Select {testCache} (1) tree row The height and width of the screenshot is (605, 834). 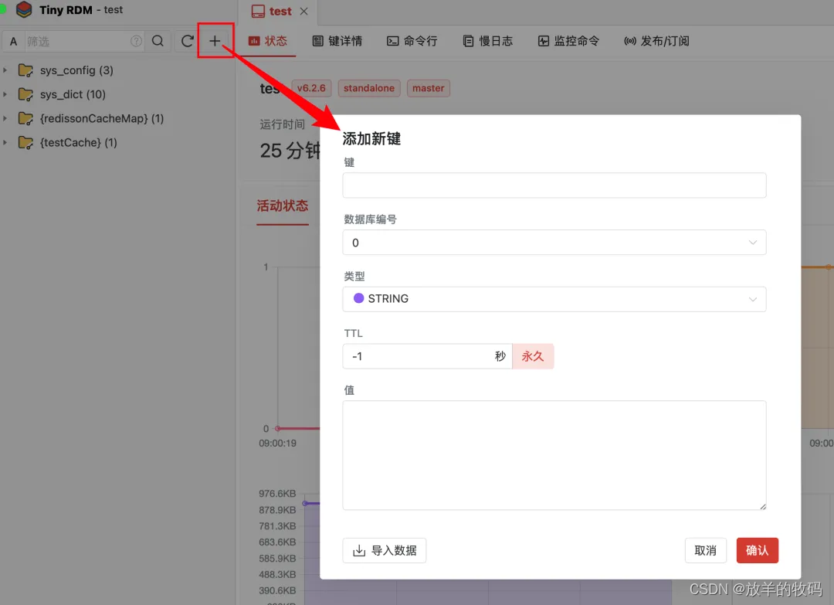[x=117, y=143]
